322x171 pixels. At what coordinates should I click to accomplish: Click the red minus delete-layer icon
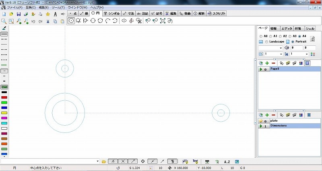(x=273, y=115)
